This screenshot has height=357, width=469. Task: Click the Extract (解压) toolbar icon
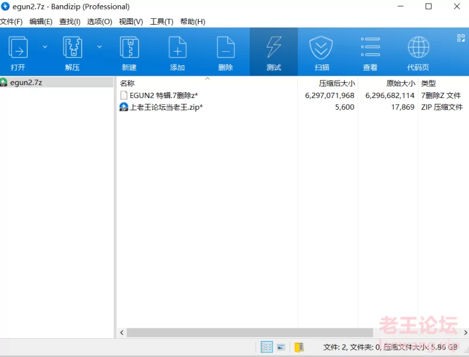72,47
